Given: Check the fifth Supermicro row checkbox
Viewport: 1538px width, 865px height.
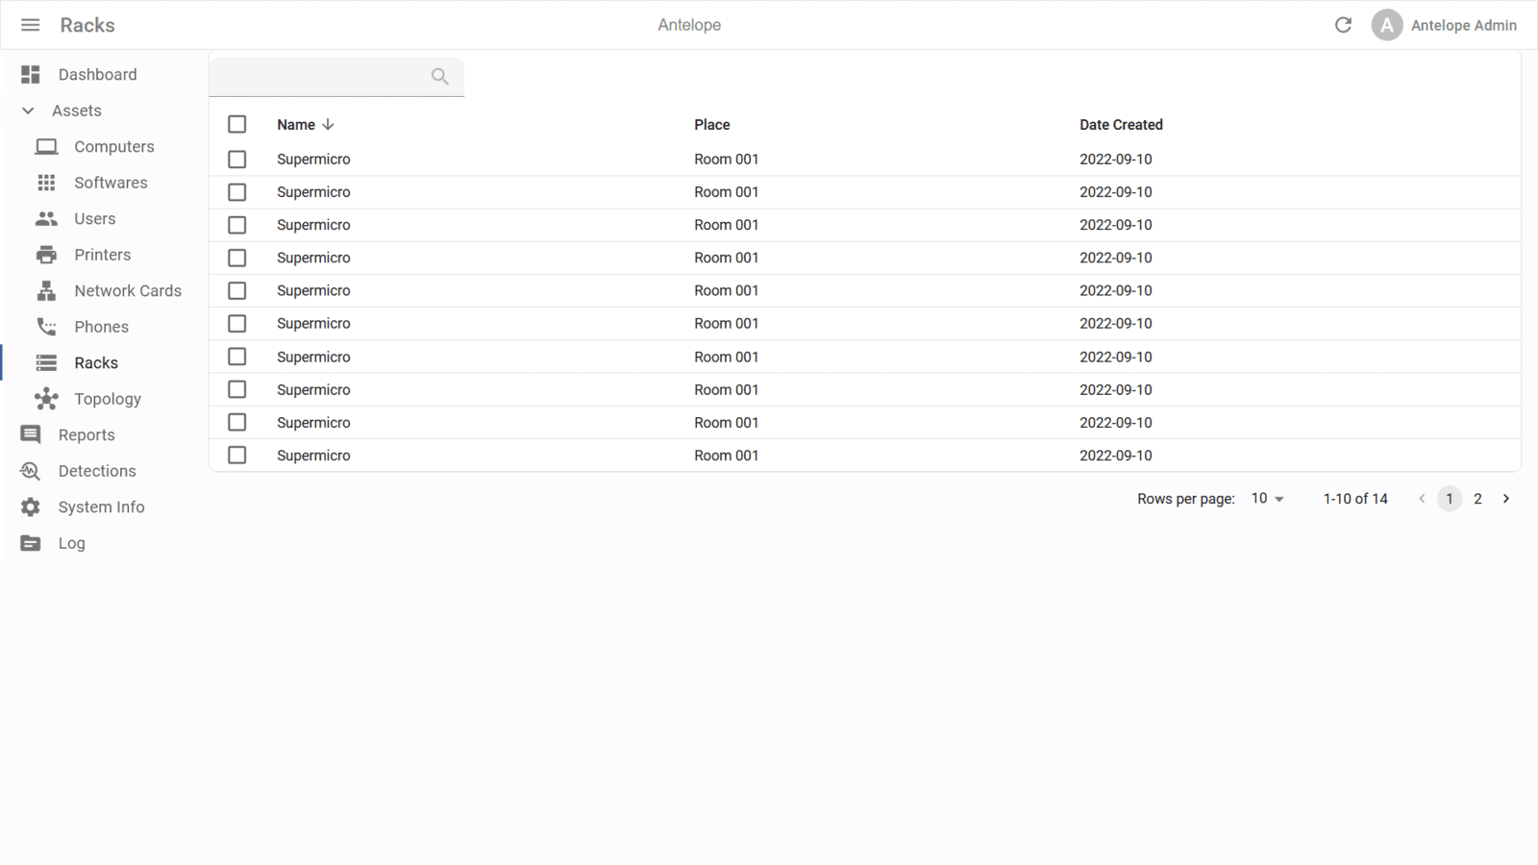Looking at the screenshot, I should click(237, 290).
